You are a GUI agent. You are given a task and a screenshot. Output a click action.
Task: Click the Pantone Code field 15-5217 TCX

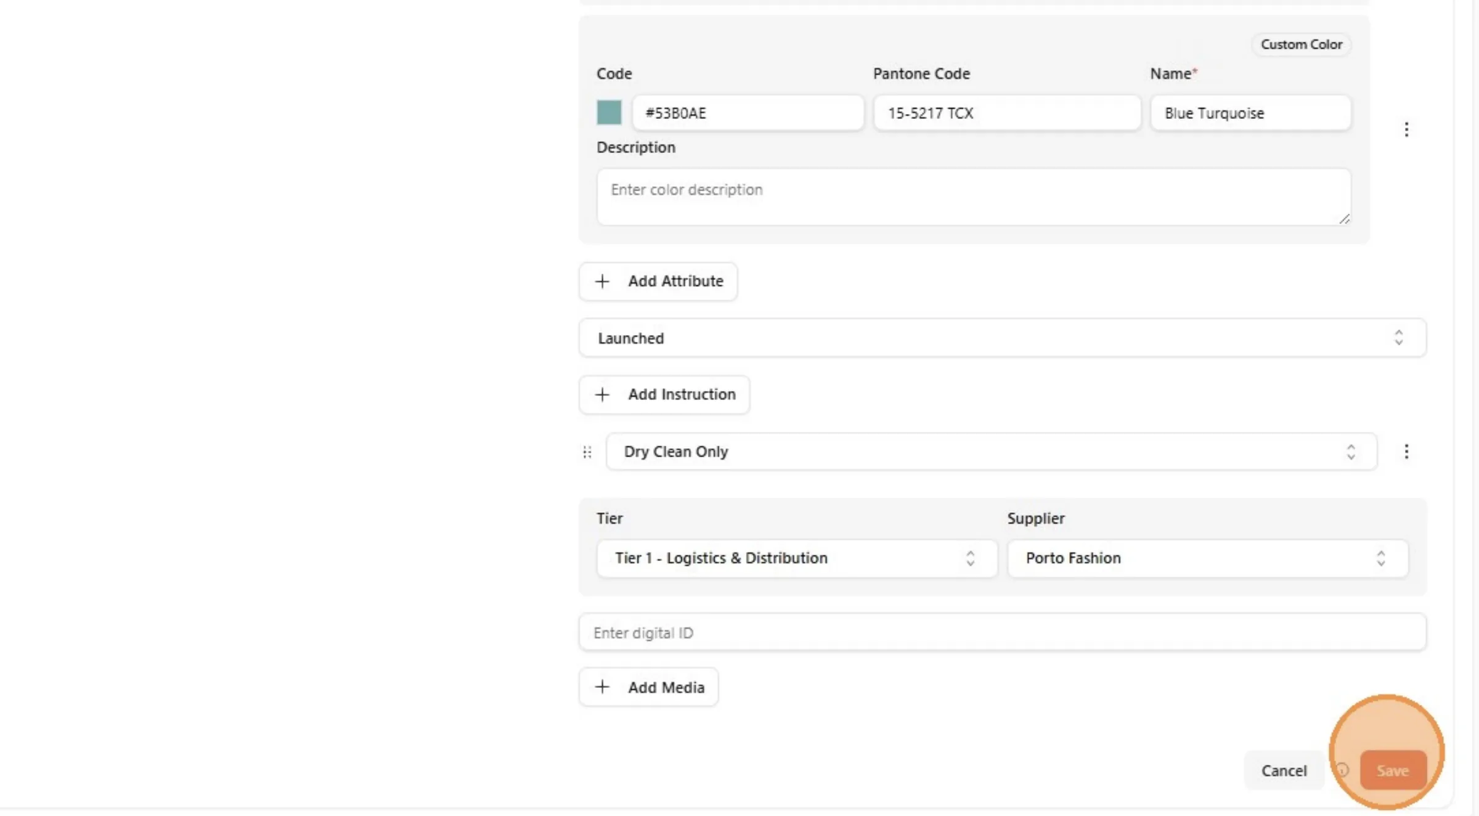(1007, 113)
